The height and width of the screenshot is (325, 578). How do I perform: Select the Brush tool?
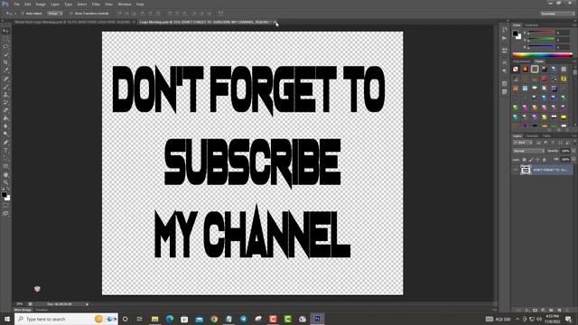5,87
